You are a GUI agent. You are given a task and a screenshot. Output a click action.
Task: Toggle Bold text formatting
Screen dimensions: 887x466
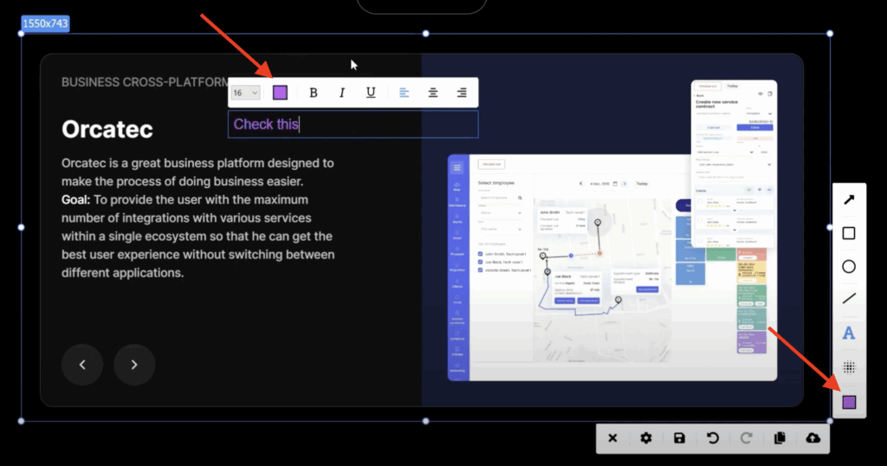[314, 93]
